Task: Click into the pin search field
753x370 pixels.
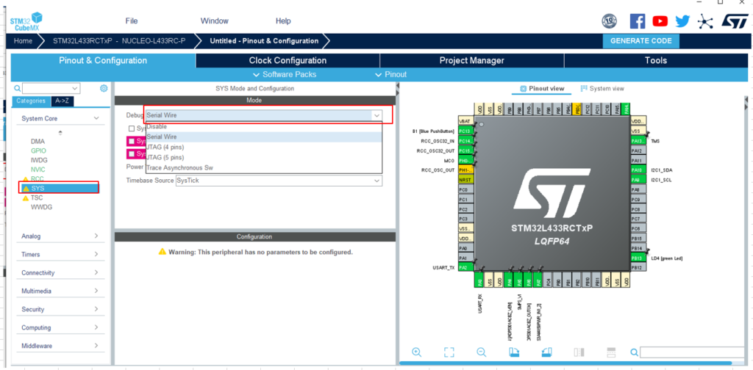Action: (693, 352)
